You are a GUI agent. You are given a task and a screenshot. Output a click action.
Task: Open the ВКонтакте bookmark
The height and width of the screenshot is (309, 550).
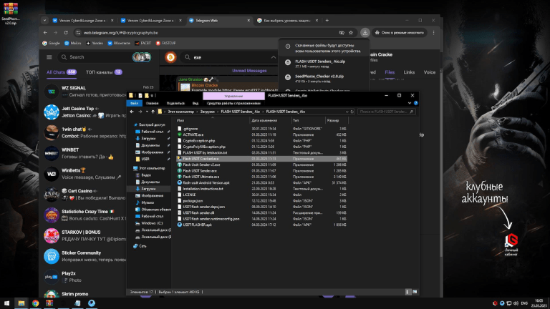click(119, 43)
